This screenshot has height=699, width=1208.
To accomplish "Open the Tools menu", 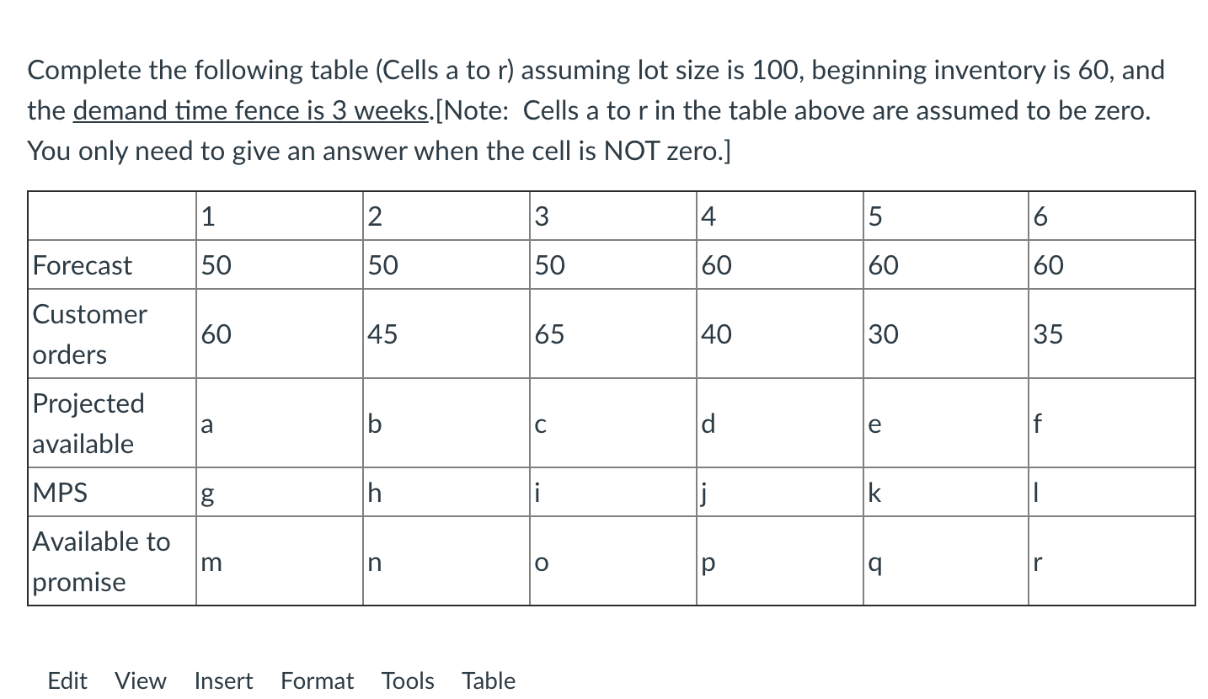I will point(407,680).
